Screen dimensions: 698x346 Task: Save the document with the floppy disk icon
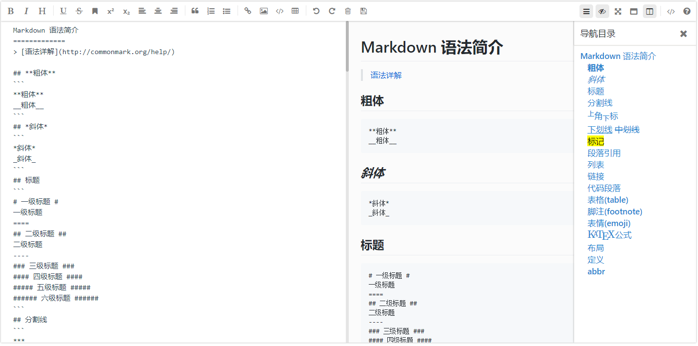pyautogui.click(x=363, y=11)
